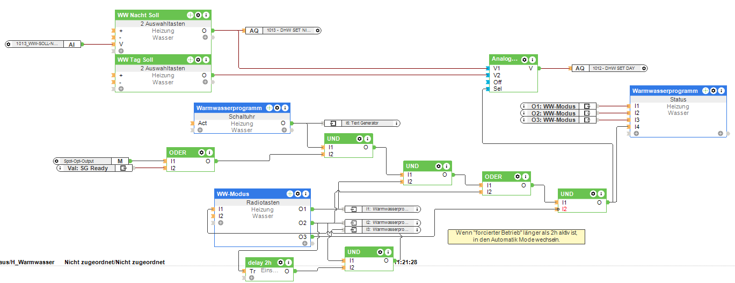This screenshot has height=283, width=735.
Task: Add output on Warmwasserprogramm Schaltuhr via plus
Action: 284,130
